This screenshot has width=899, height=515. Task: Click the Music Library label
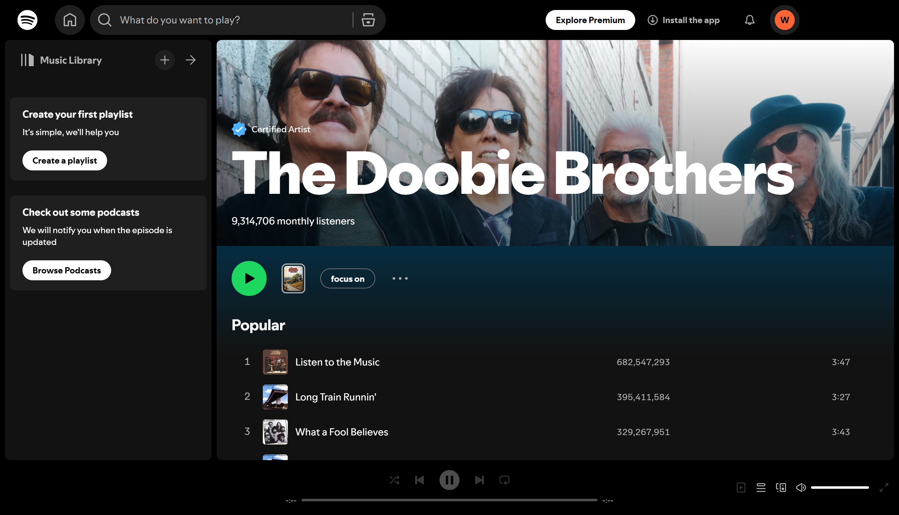pos(71,60)
